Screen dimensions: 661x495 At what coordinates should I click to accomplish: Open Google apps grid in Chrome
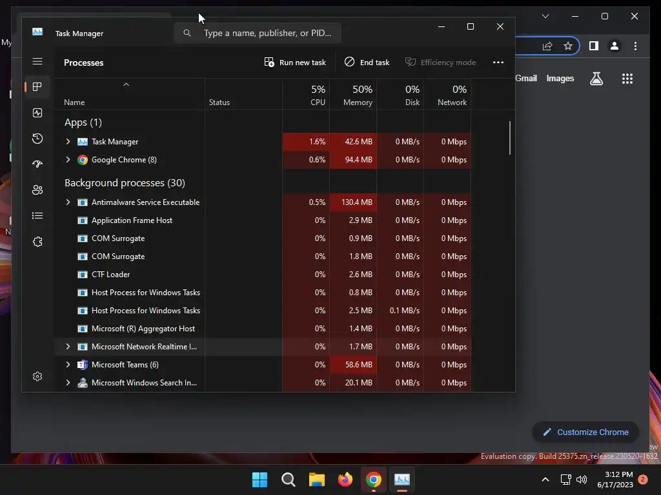(627, 78)
